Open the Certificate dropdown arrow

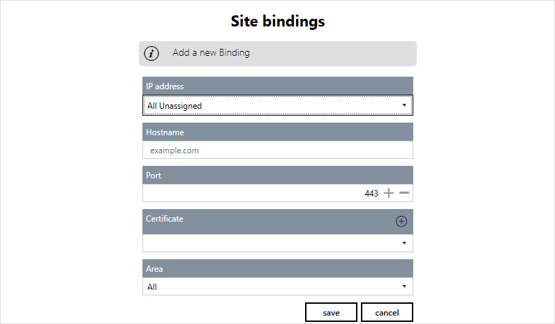click(x=404, y=243)
